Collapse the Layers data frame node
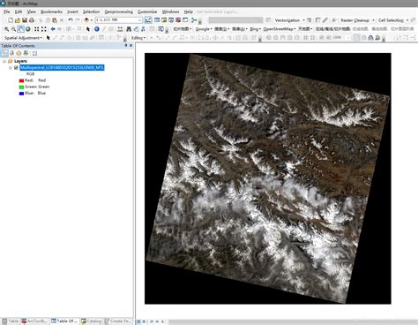Screen dimensions: 418x325 pyautogui.click(x=4, y=61)
